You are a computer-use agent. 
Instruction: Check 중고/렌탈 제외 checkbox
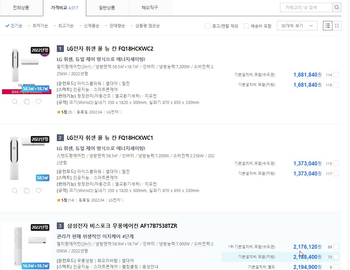point(208,26)
